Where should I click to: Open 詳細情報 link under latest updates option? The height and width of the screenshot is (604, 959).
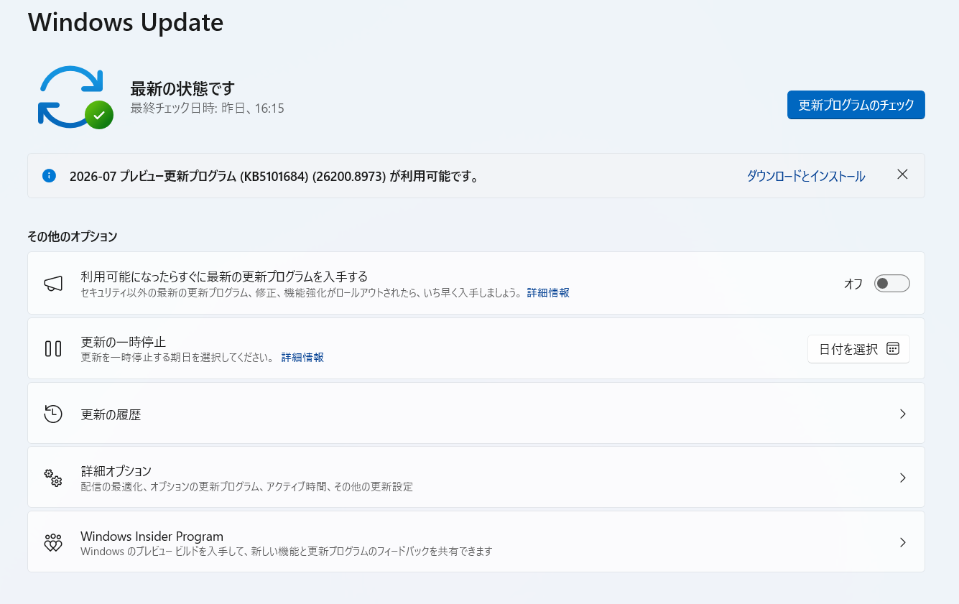548,293
